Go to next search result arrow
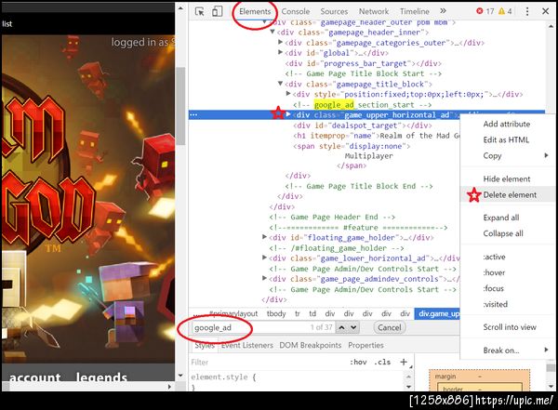 353,327
